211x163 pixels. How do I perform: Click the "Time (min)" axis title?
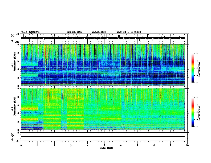[107, 148]
